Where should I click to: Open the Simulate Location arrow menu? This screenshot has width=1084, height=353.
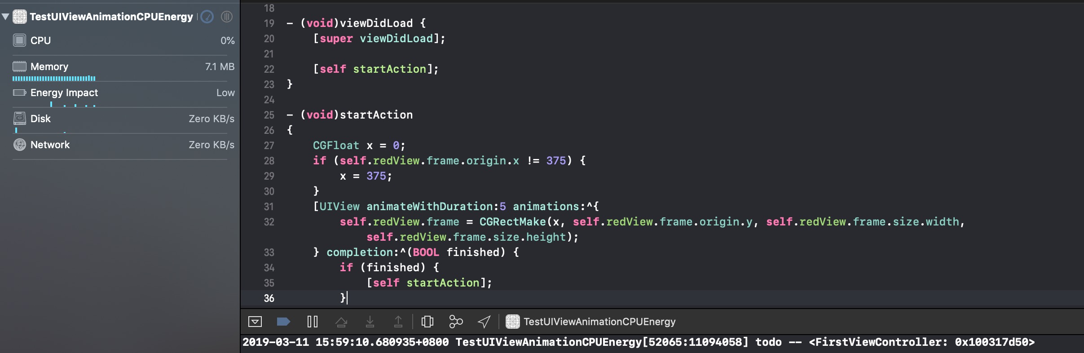coord(484,322)
